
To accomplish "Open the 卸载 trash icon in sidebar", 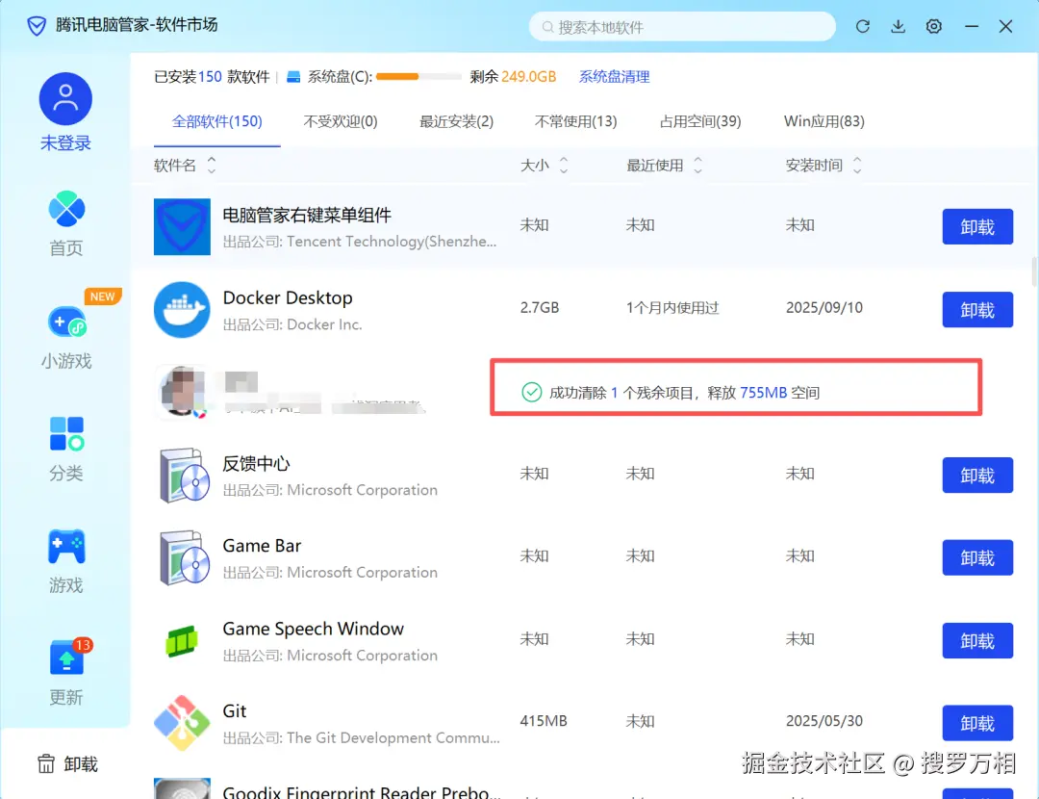I will [46, 763].
